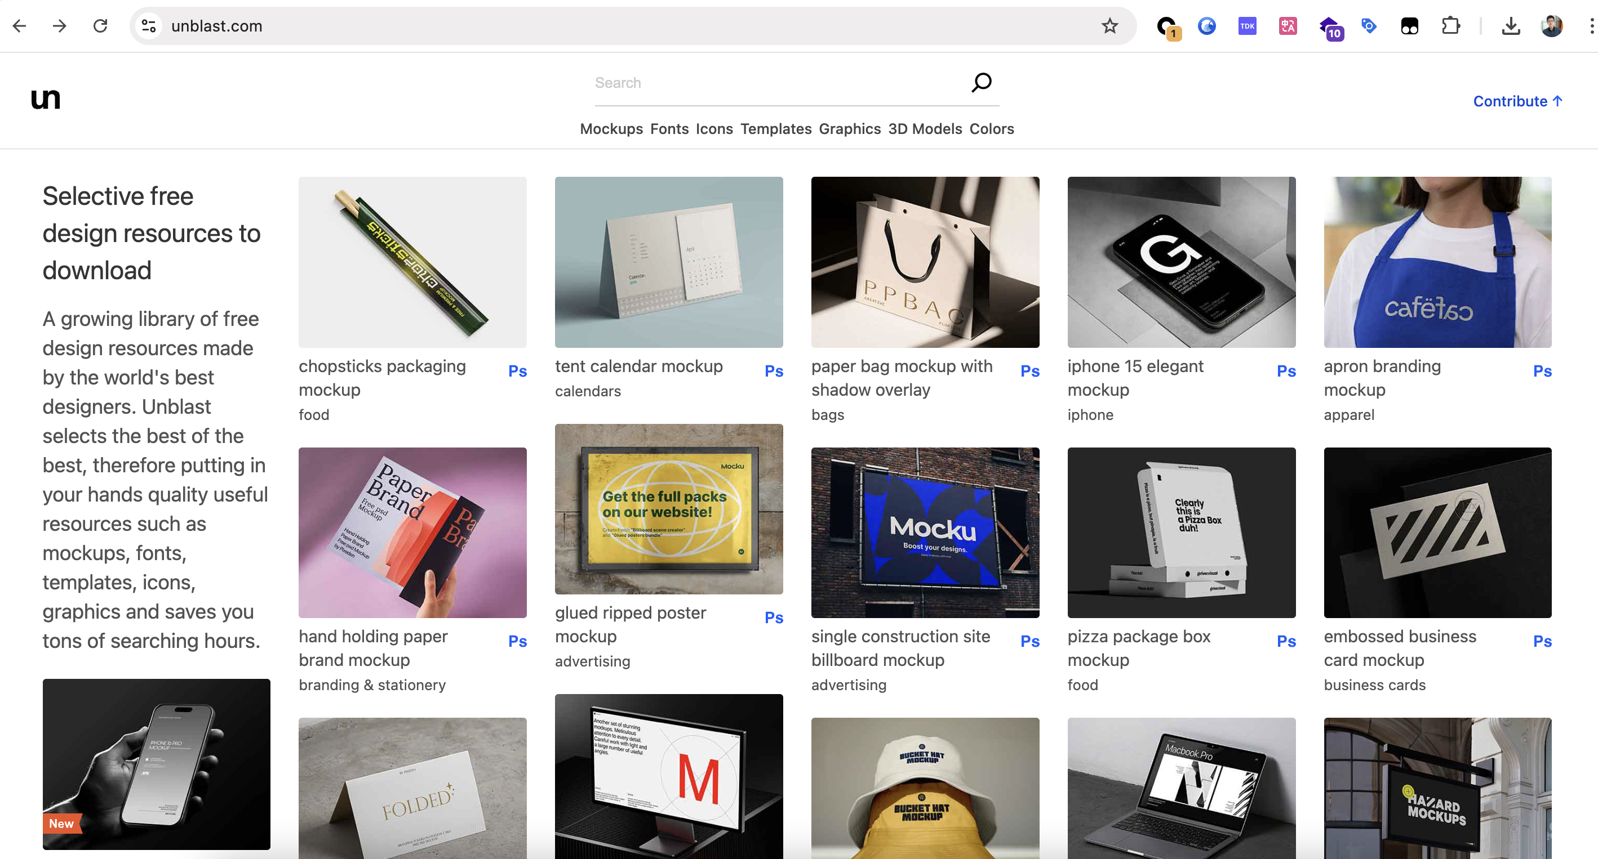Click the Unblast logo

[x=45, y=99]
